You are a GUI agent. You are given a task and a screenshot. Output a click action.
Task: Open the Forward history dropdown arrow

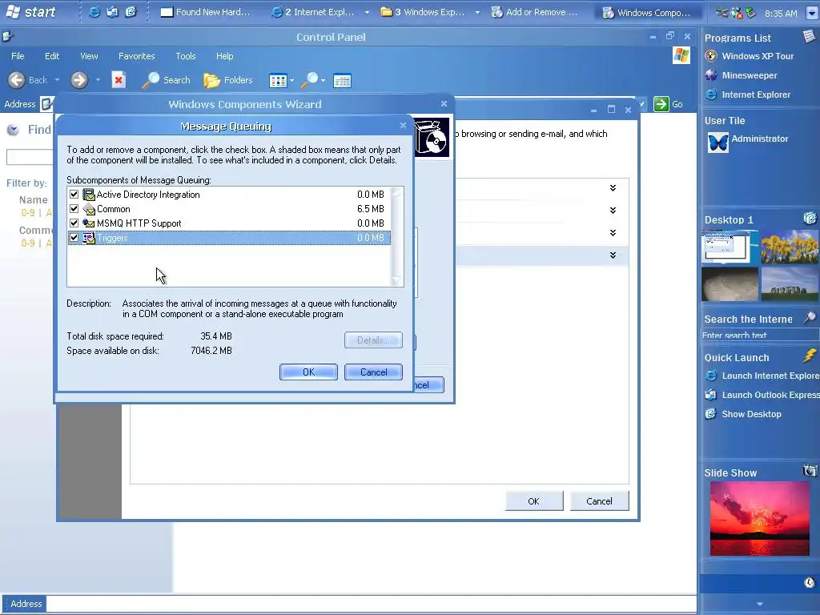tap(98, 80)
